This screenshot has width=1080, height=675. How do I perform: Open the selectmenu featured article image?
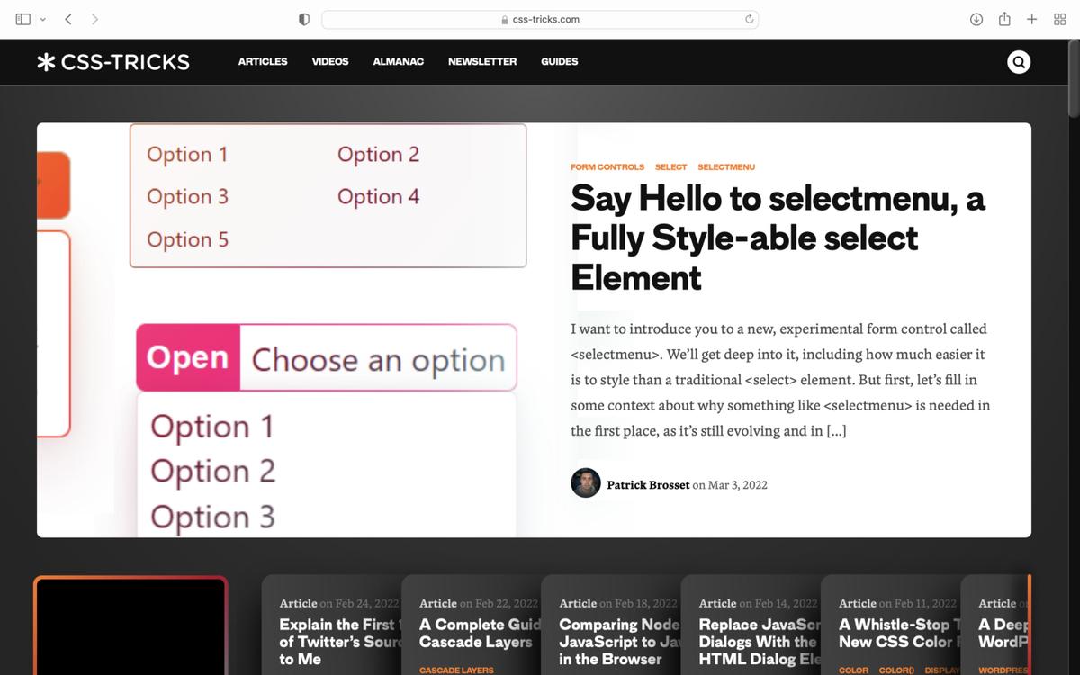coord(292,330)
